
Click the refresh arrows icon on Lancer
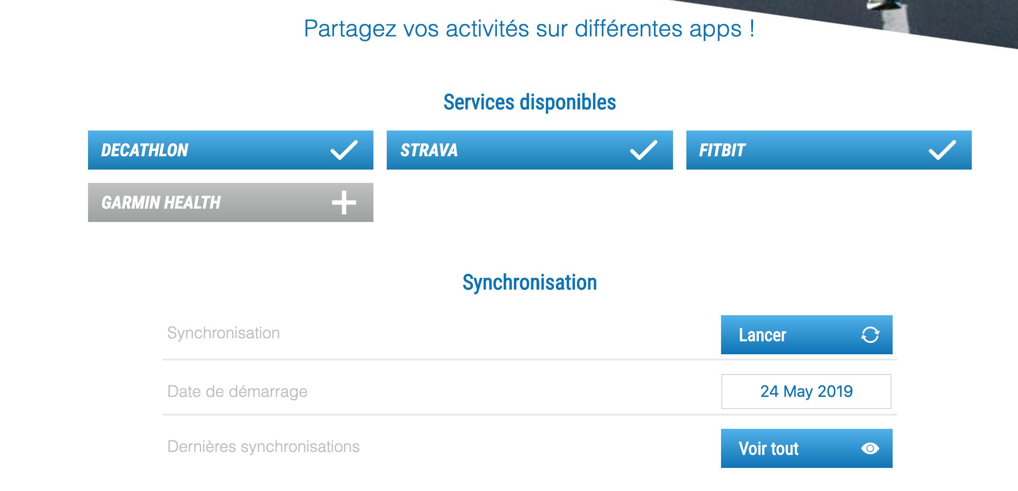(870, 335)
